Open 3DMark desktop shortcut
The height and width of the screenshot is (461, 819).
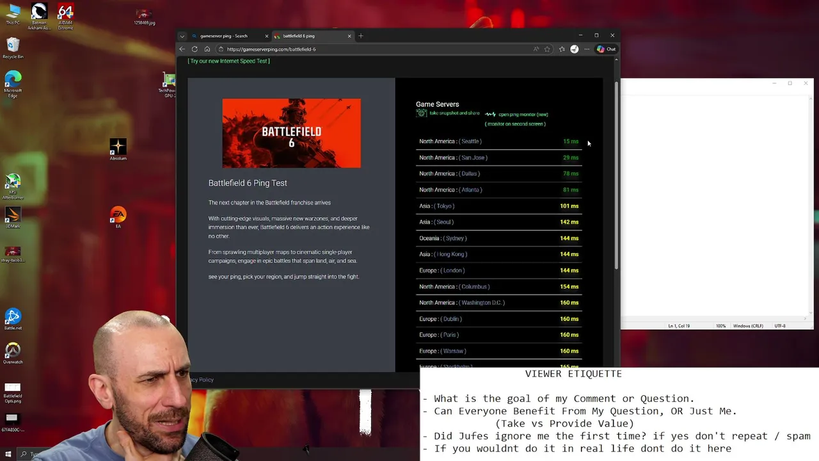(13, 218)
